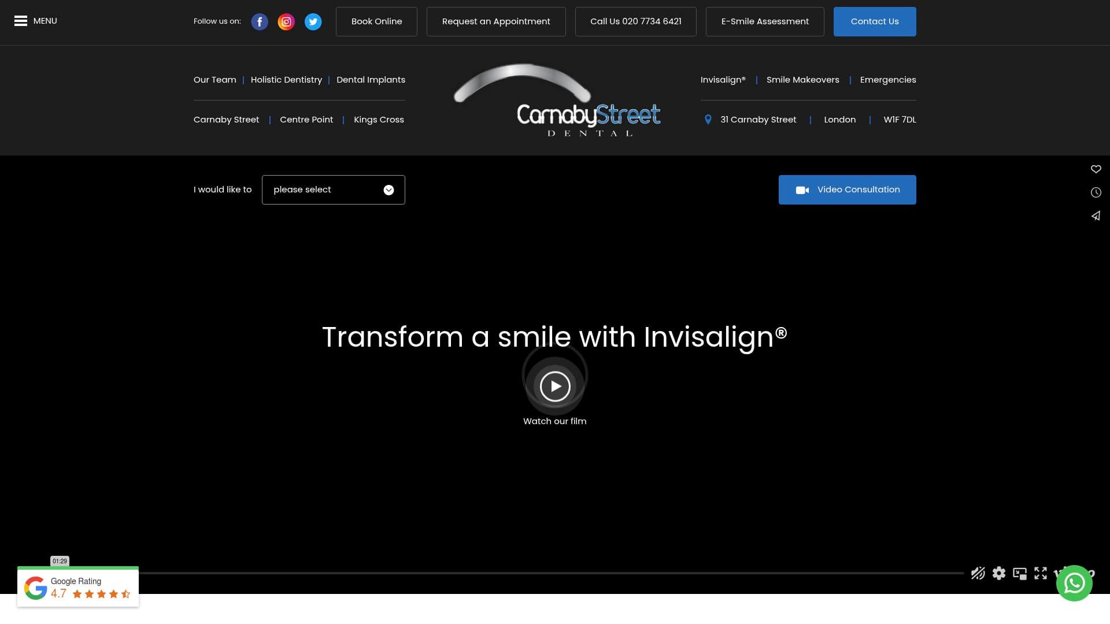
Task: Start a Video Consultation
Action: click(848, 190)
